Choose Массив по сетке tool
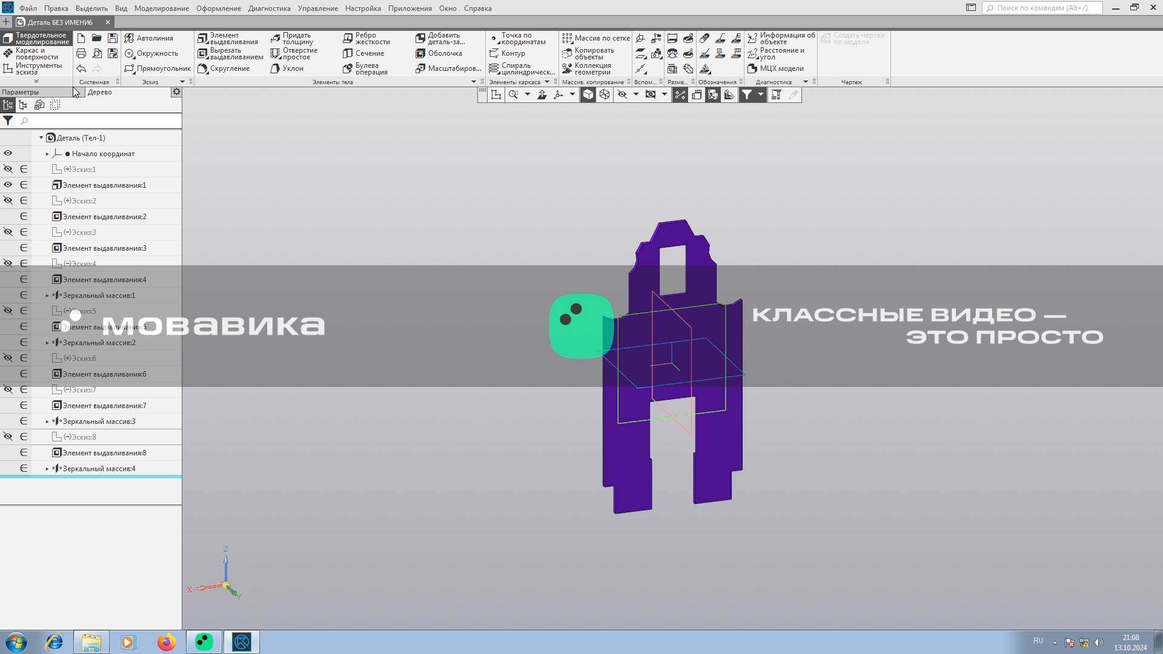This screenshot has height=654, width=1163. (596, 38)
